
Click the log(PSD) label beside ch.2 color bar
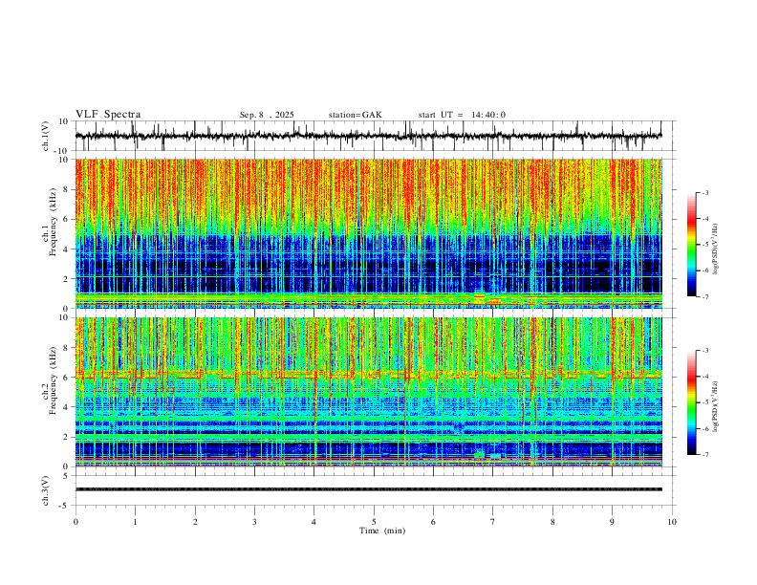[x=715, y=406]
